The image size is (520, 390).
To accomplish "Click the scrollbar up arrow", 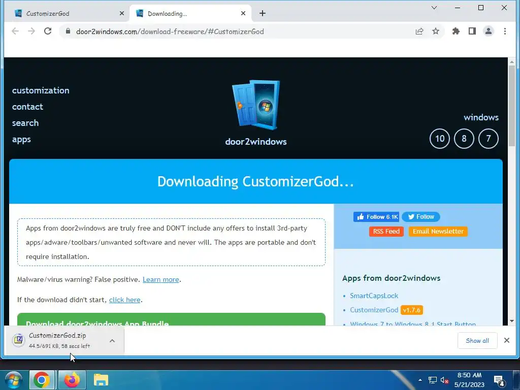I will pos(512,61).
